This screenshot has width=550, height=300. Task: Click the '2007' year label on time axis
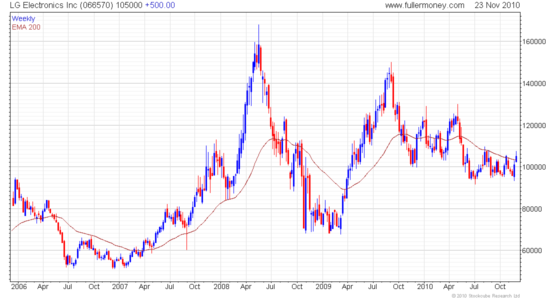(x=120, y=286)
